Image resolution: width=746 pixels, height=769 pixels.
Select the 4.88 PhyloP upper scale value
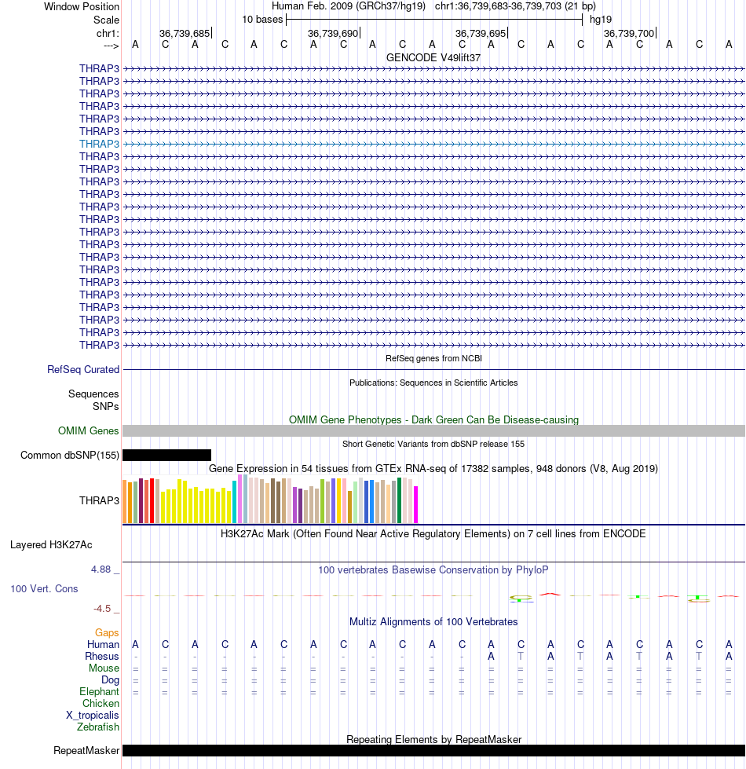point(101,569)
